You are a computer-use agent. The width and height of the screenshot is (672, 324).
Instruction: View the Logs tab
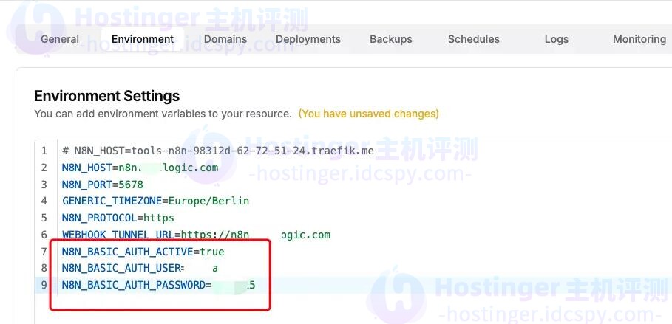556,39
